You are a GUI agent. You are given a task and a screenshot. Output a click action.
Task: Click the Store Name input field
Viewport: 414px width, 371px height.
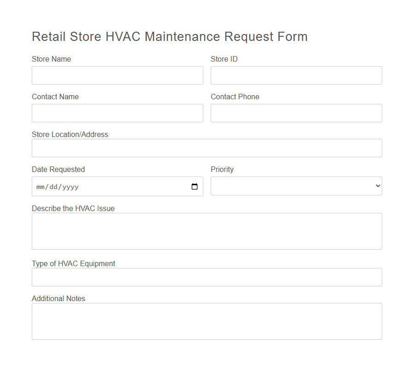117,75
